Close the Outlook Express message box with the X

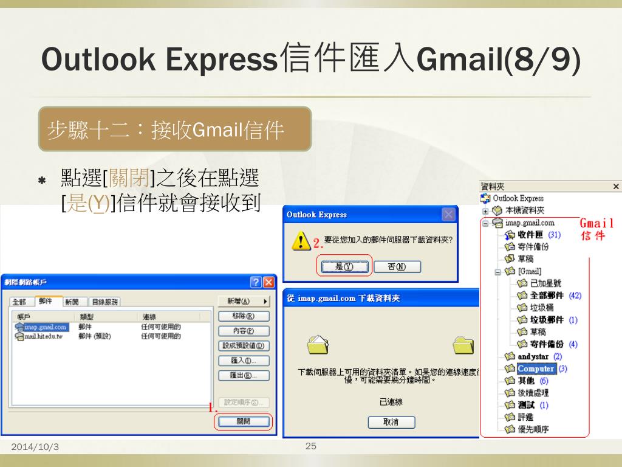448,215
